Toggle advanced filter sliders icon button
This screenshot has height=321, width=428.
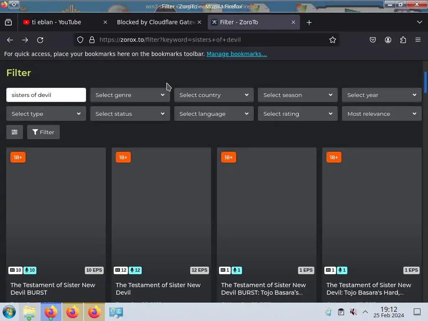15,132
